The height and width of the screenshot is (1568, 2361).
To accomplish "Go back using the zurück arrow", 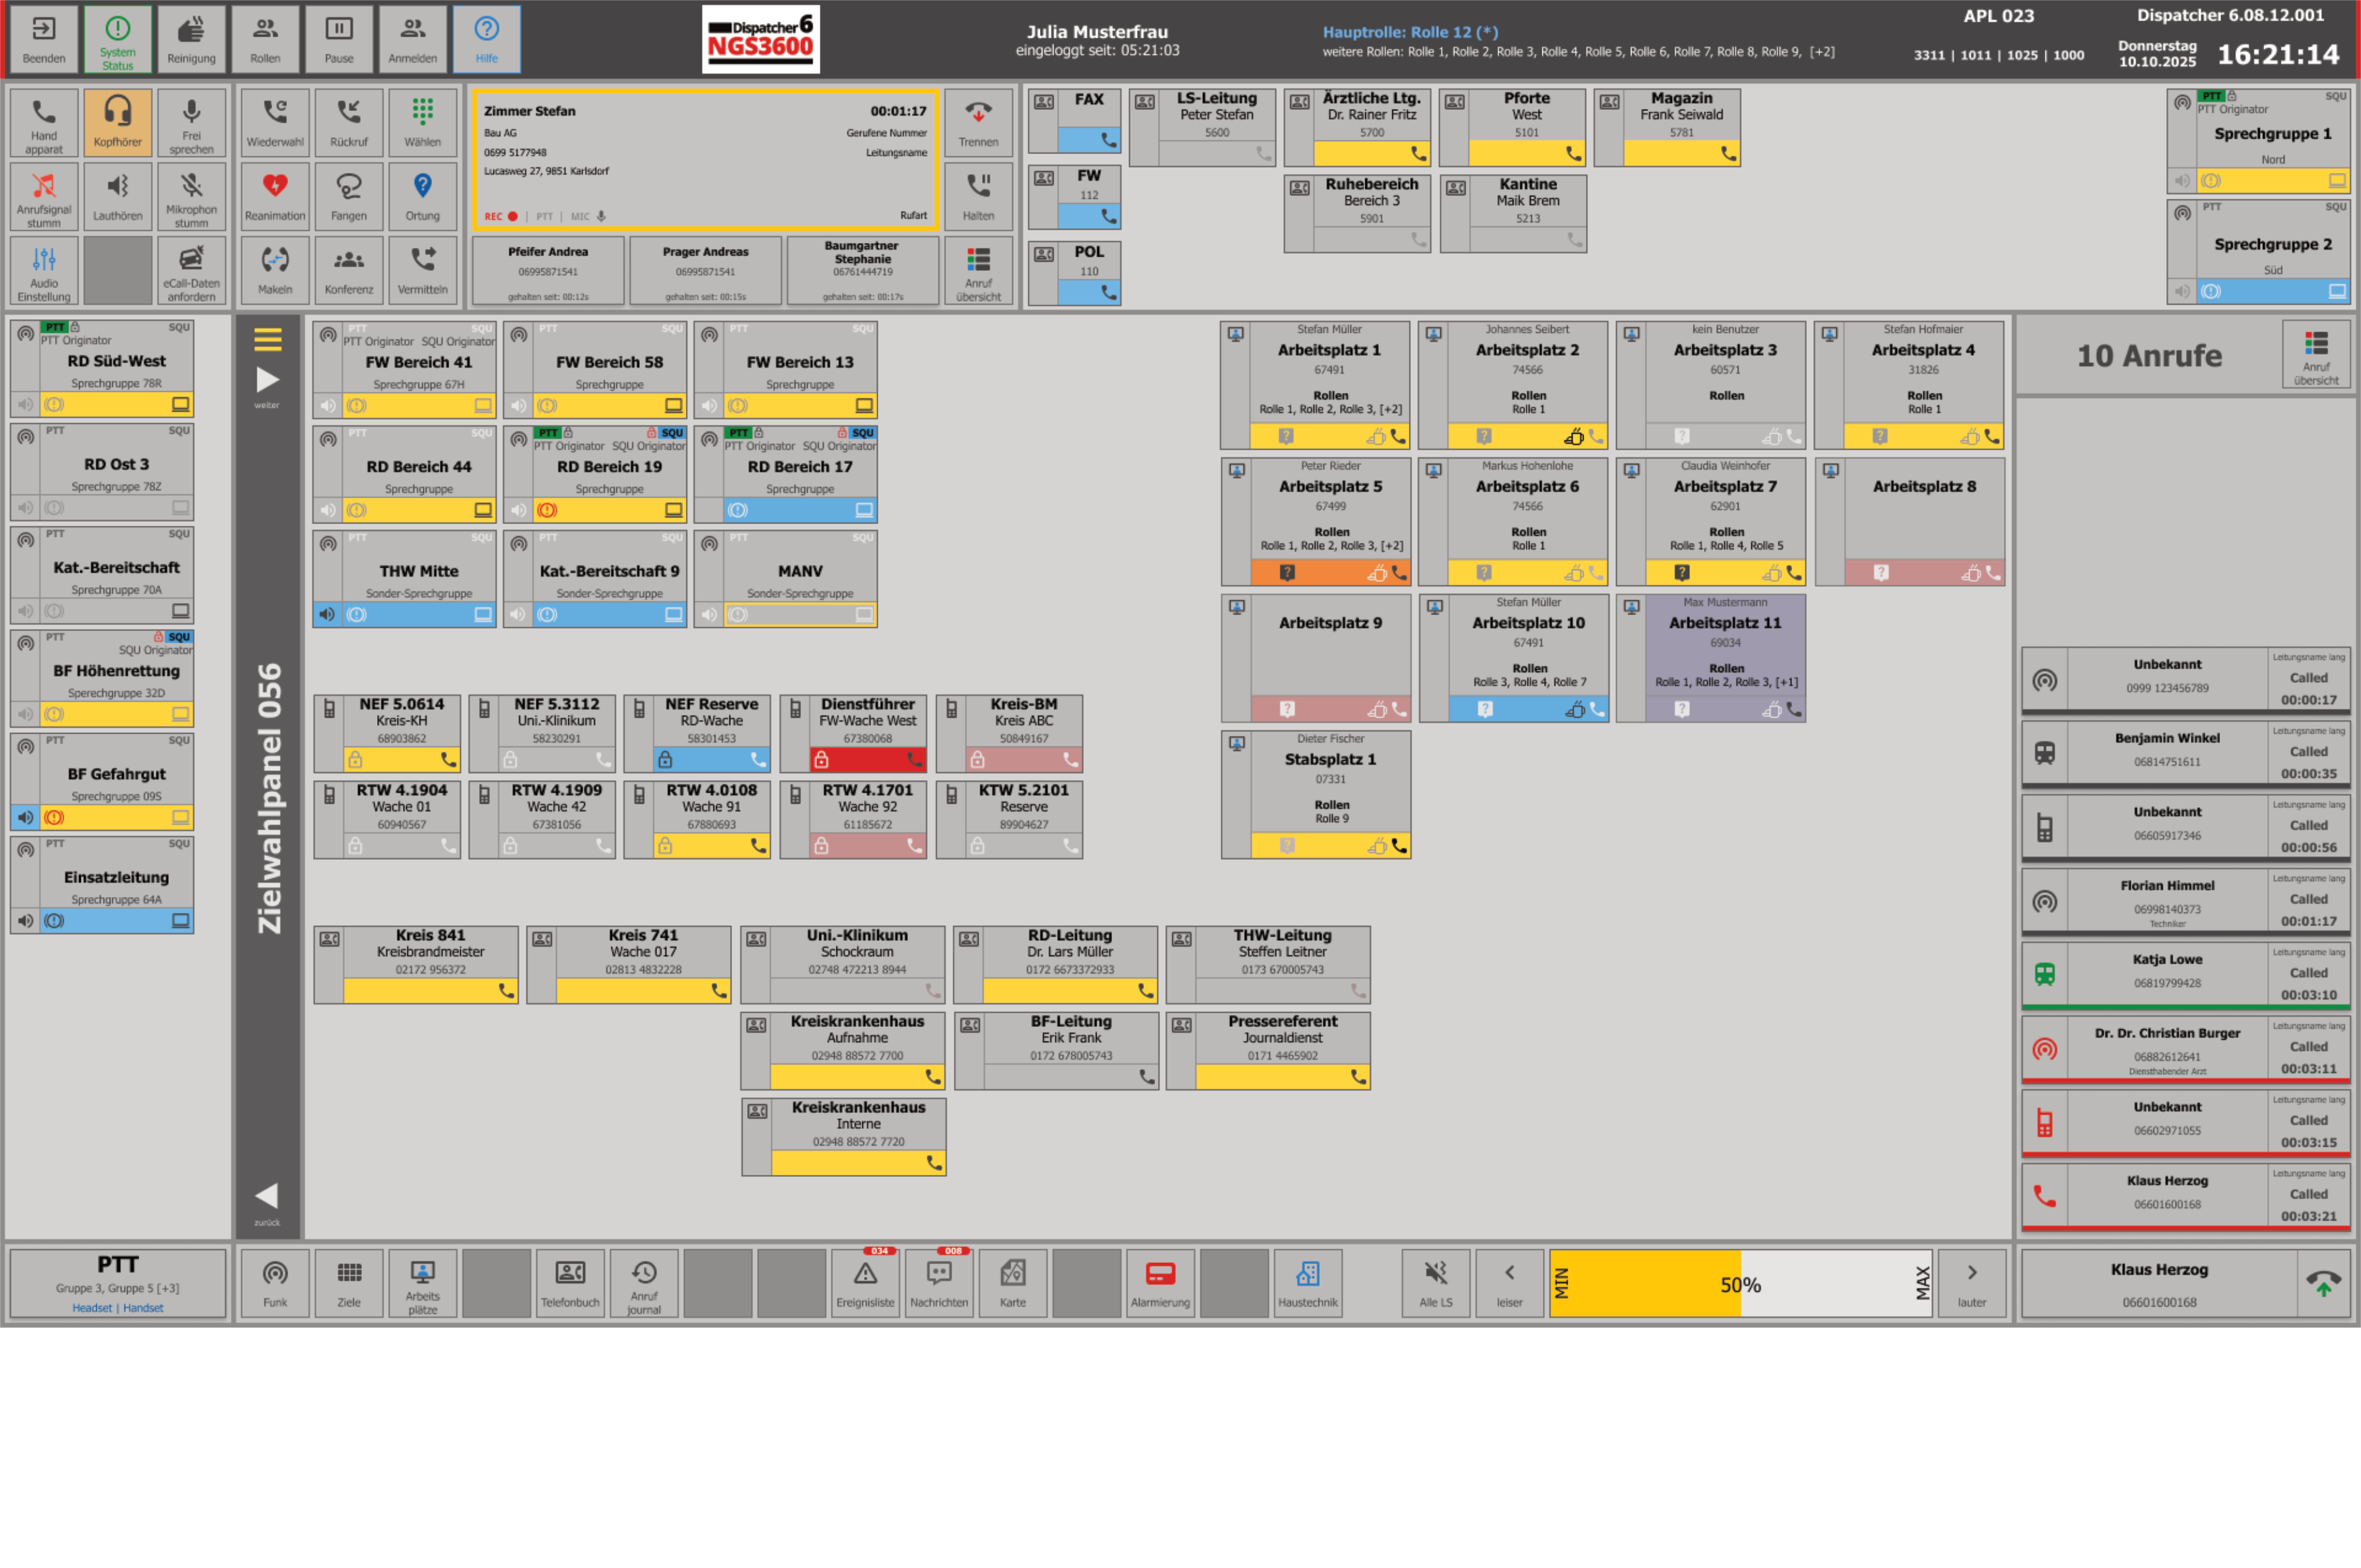I will 266,1194.
